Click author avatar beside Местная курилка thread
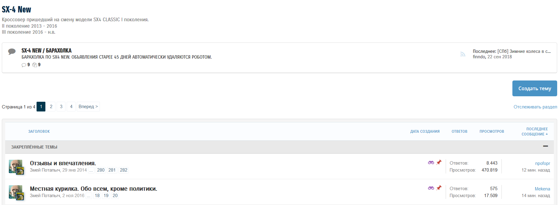The height and width of the screenshot is (205, 559). click(16, 193)
